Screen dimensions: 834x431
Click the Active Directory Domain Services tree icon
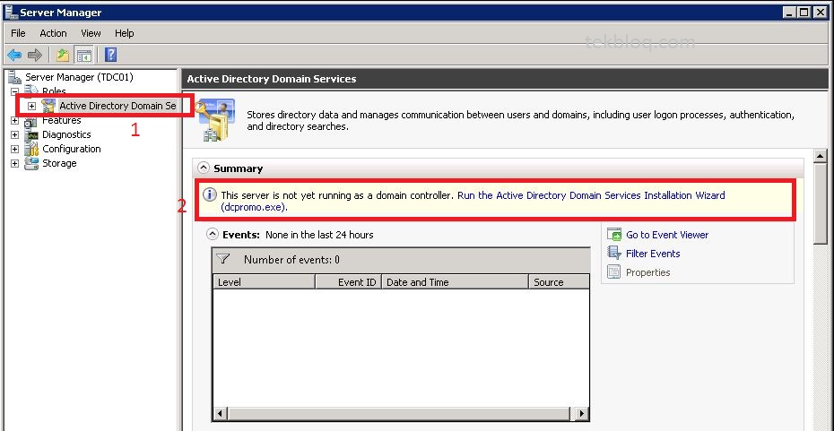click(48, 106)
